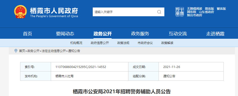
Task: Select the 政务公开 navigation tab
Action: [103, 34]
